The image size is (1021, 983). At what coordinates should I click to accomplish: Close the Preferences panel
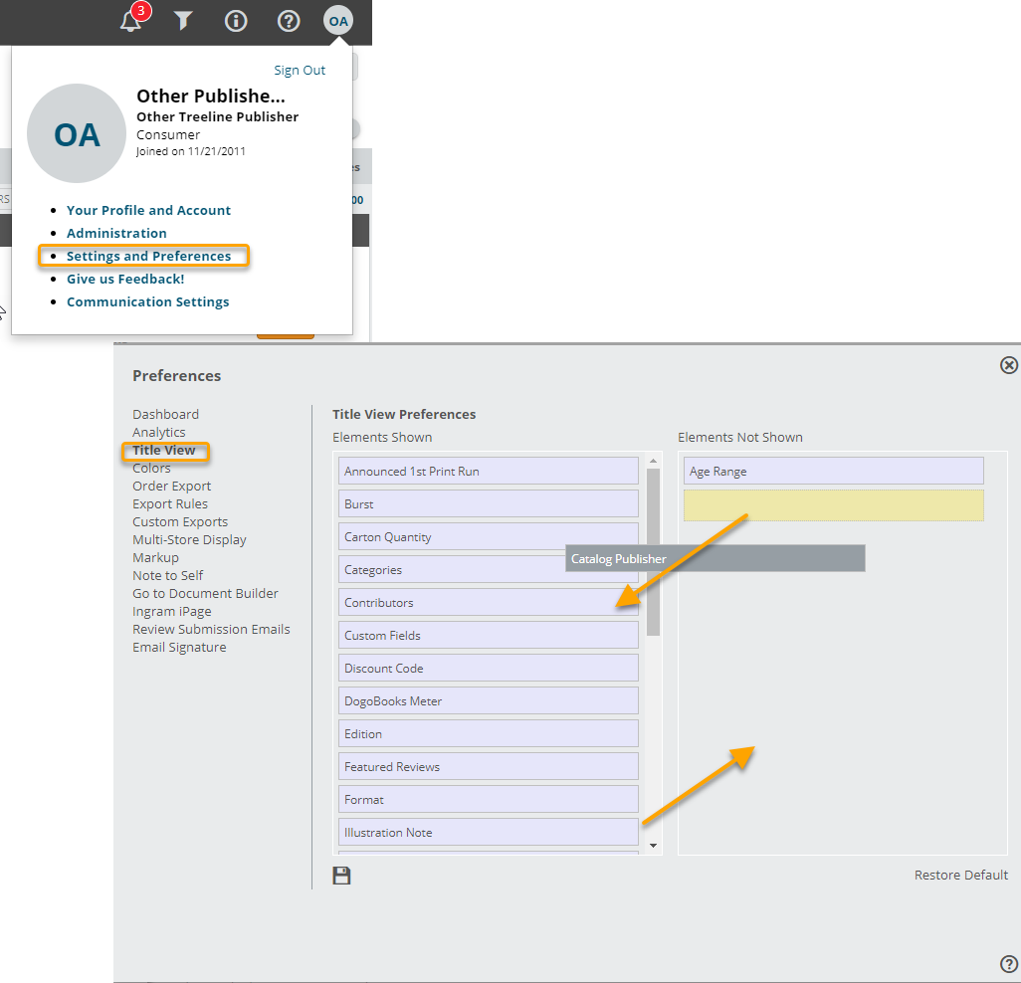pyautogui.click(x=1009, y=365)
